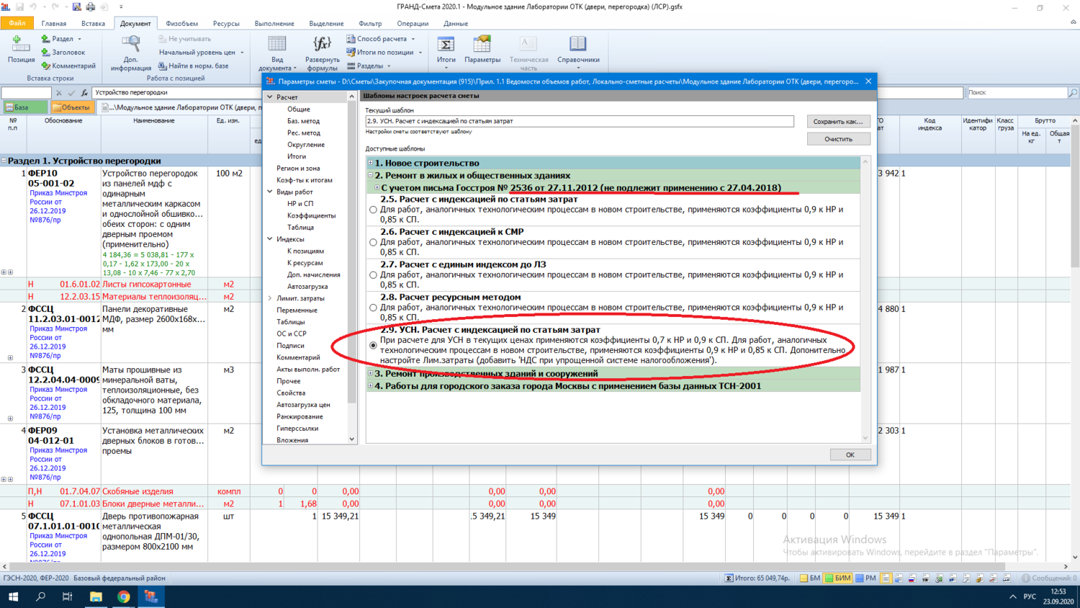Collapse the Индексы tree node
Viewport: 1080px width, 608px height.
[271, 239]
